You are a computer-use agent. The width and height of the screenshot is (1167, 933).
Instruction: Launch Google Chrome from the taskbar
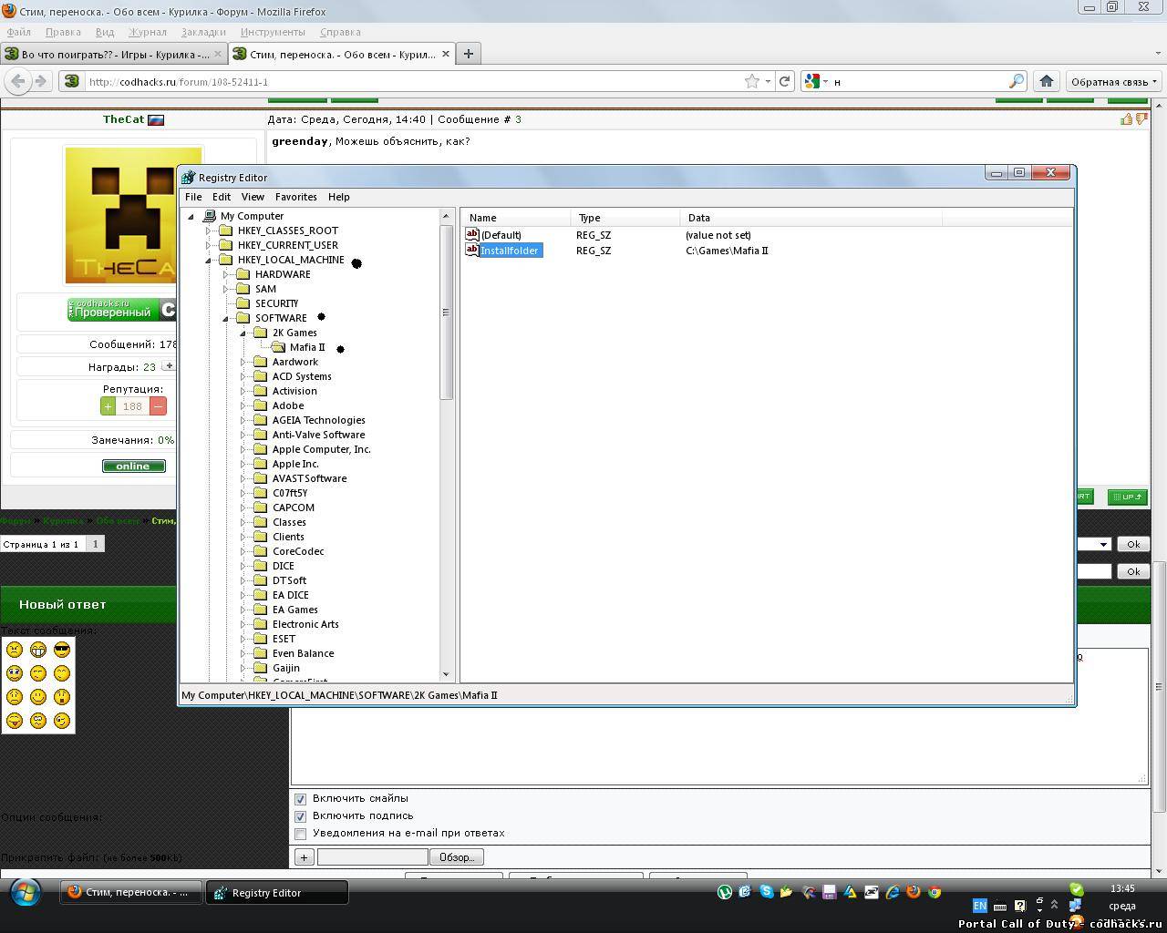click(935, 892)
